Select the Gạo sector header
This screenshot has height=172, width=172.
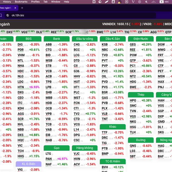(56, 148)
